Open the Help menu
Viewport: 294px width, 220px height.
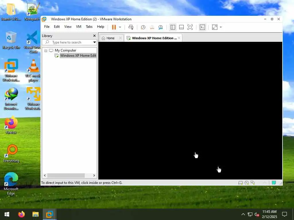[x=100, y=27]
